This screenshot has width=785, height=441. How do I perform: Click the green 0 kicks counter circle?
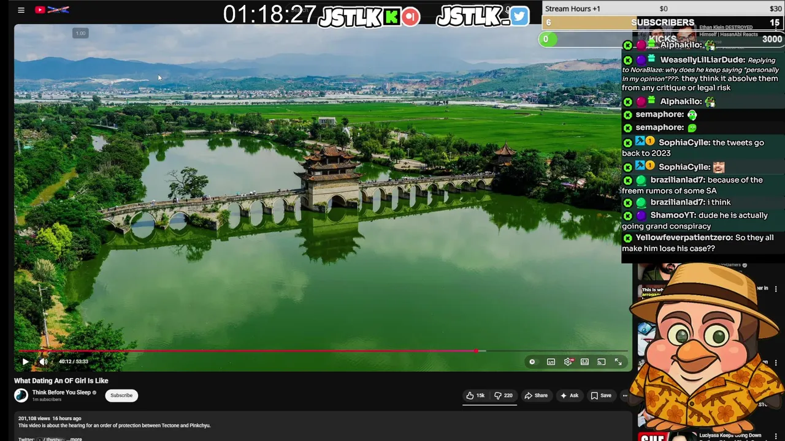click(x=546, y=39)
